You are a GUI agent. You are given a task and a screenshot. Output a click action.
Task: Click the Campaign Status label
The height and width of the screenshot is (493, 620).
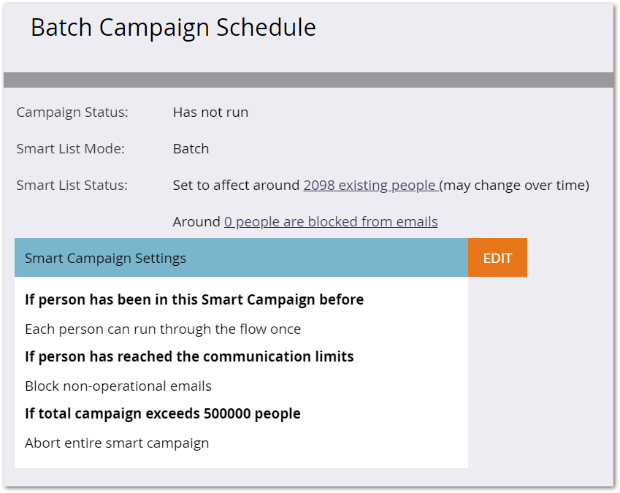(x=72, y=112)
